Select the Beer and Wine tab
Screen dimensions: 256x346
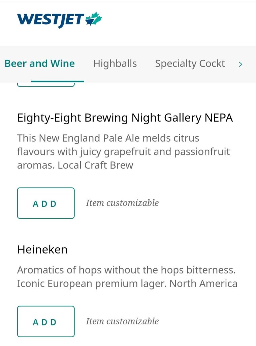tap(39, 64)
